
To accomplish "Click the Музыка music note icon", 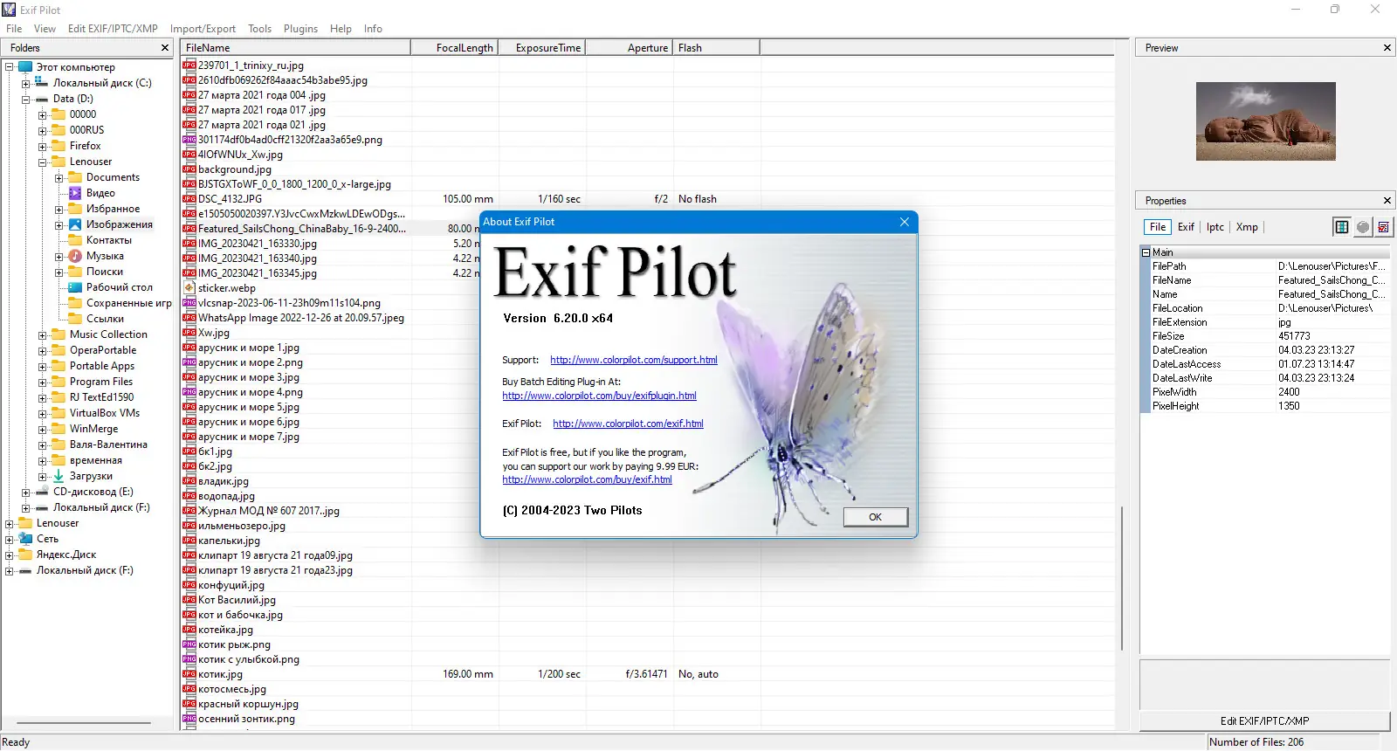I will pos(75,256).
